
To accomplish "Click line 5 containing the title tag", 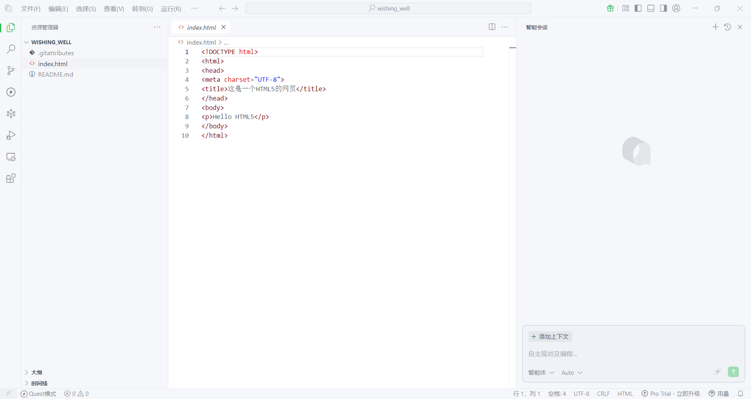I will point(264,89).
